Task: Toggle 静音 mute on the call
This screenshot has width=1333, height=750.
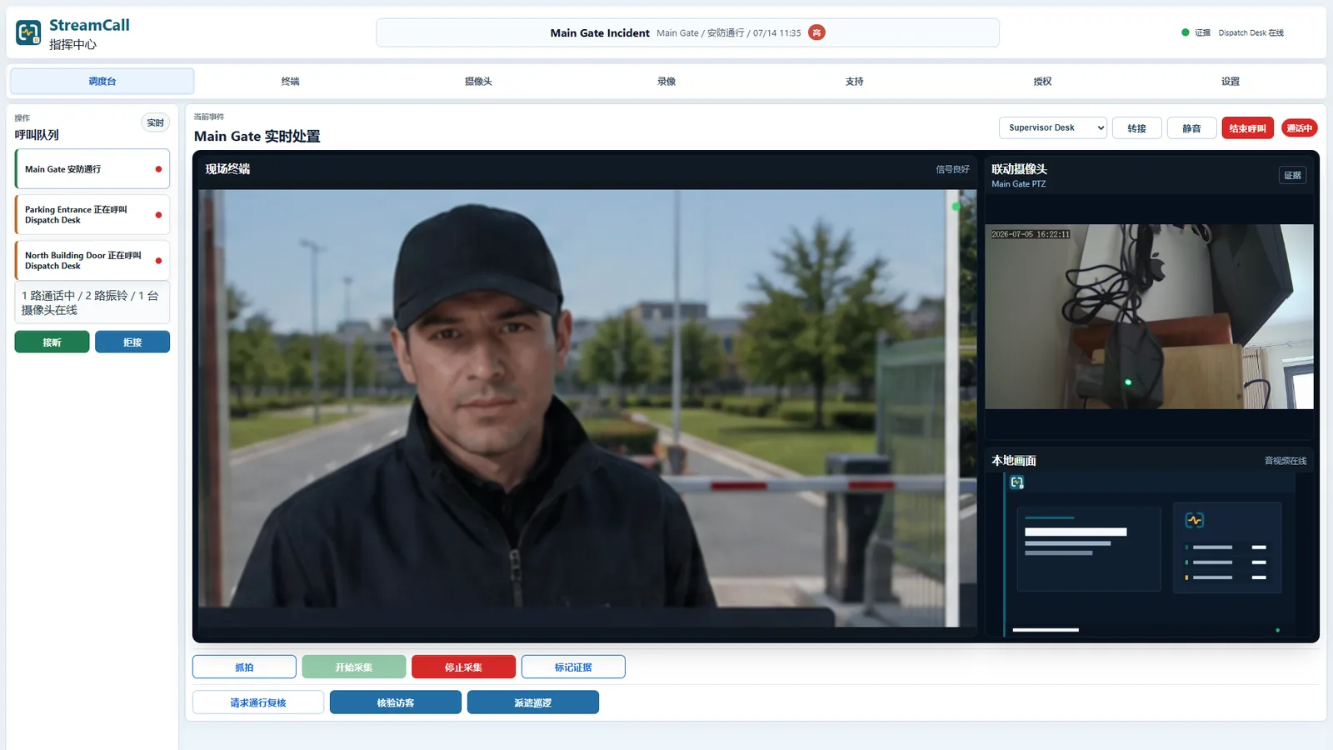Action: [1191, 128]
